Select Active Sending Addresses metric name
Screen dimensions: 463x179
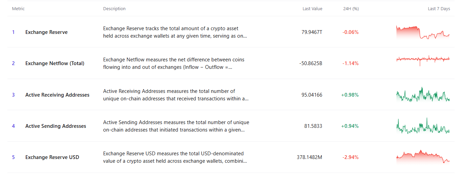[56, 126]
